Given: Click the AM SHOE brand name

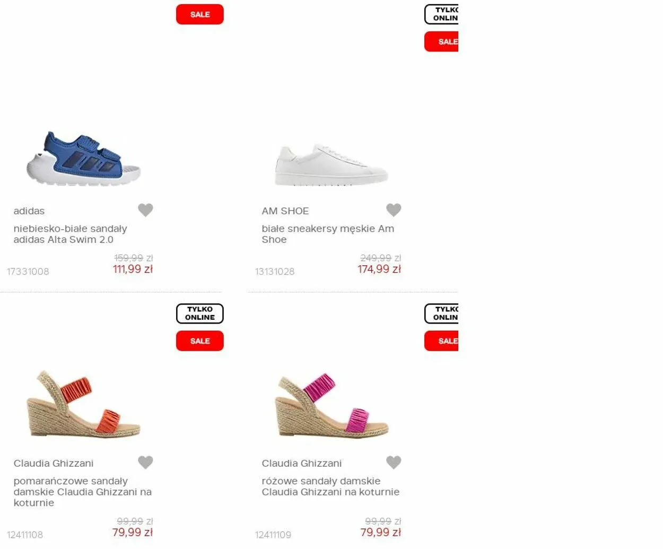Looking at the screenshot, I should [x=285, y=211].
